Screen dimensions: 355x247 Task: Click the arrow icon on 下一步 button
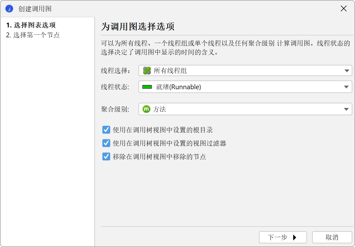[x=294, y=237]
